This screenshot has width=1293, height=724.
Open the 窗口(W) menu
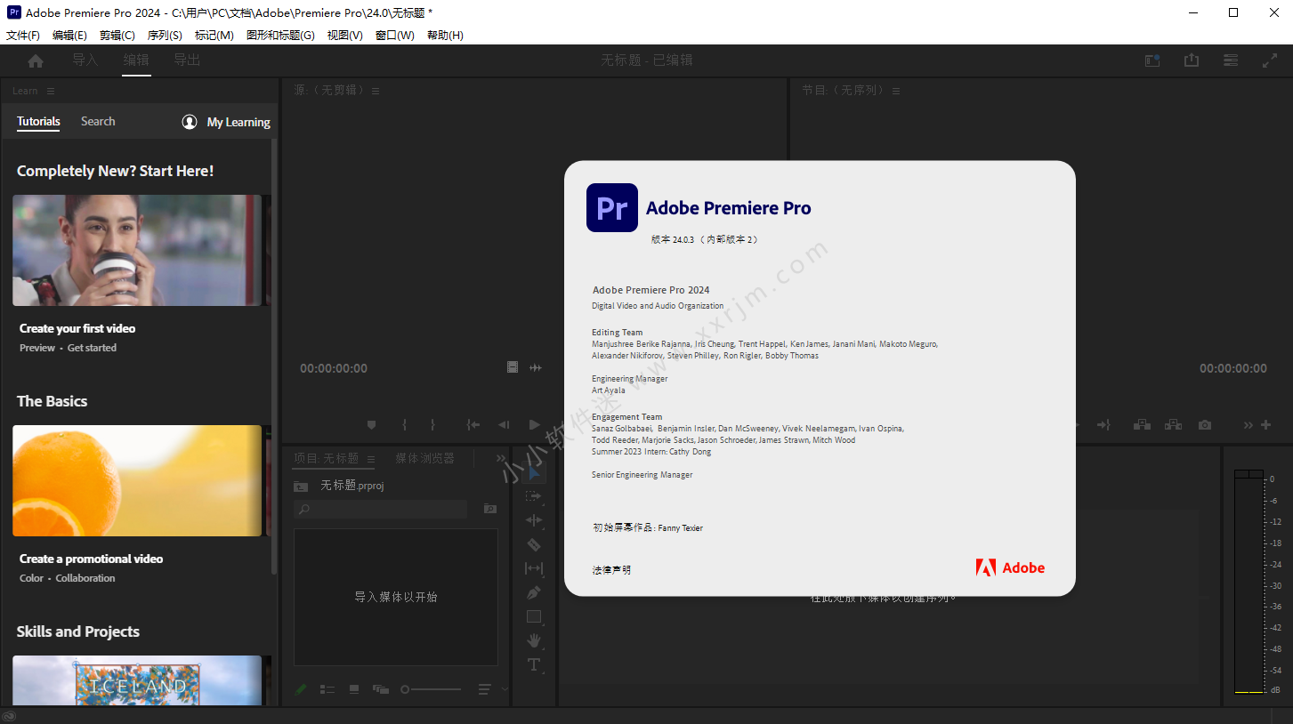(x=395, y=36)
